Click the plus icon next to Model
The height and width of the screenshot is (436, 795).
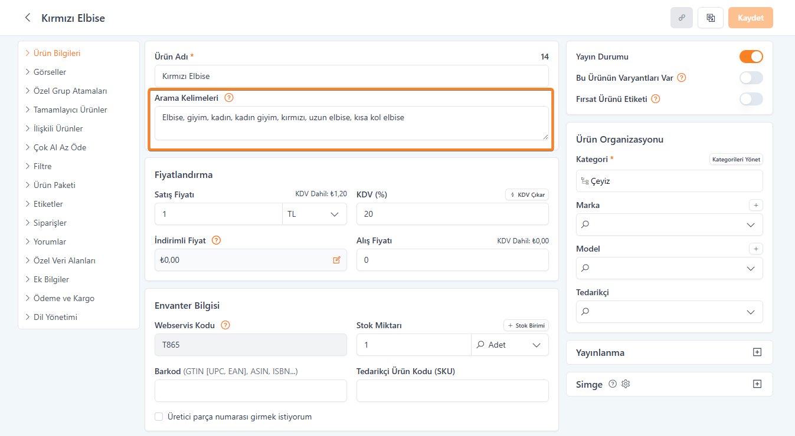pos(755,249)
